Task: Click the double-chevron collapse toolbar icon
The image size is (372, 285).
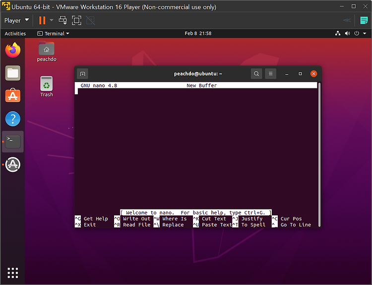Action: click(347, 20)
